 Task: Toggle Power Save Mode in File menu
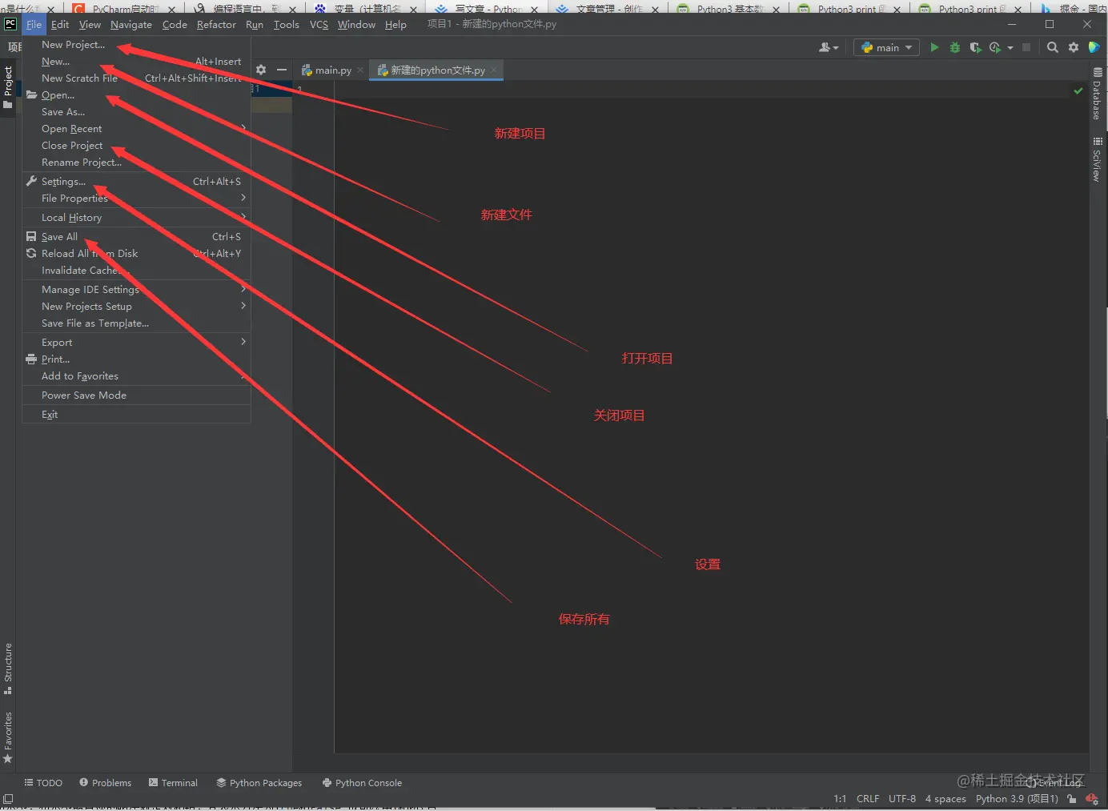136,395
